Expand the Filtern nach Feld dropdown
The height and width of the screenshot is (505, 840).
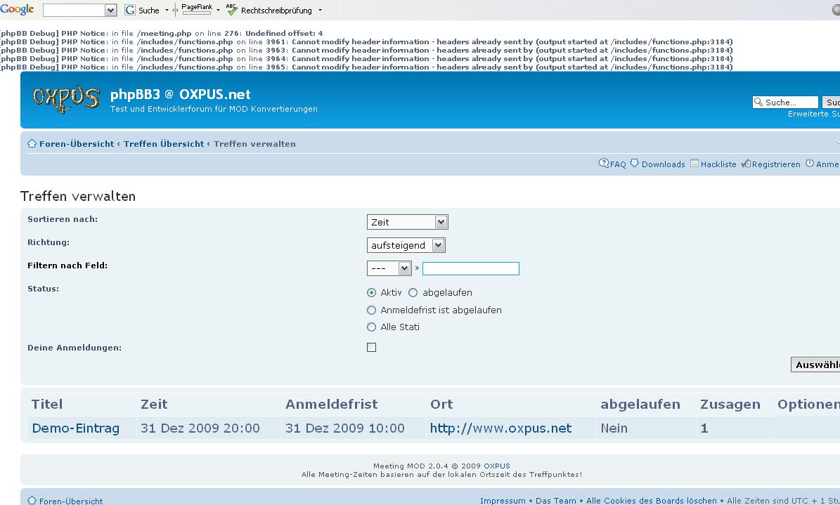point(389,268)
